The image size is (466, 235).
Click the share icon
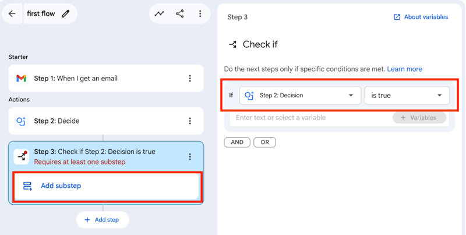click(179, 13)
